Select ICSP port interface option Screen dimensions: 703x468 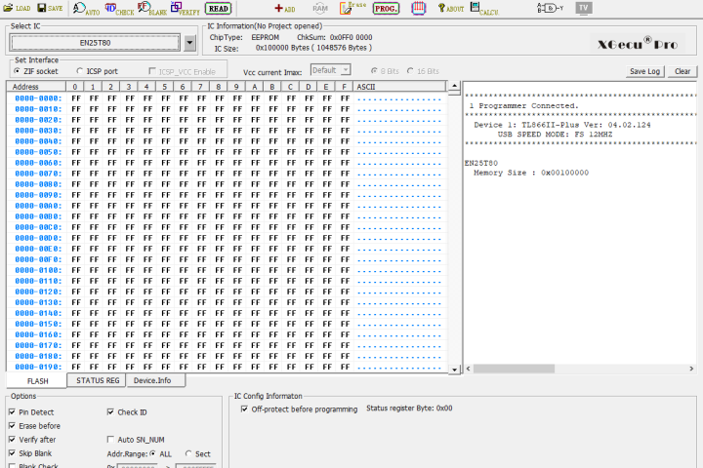tap(80, 71)
